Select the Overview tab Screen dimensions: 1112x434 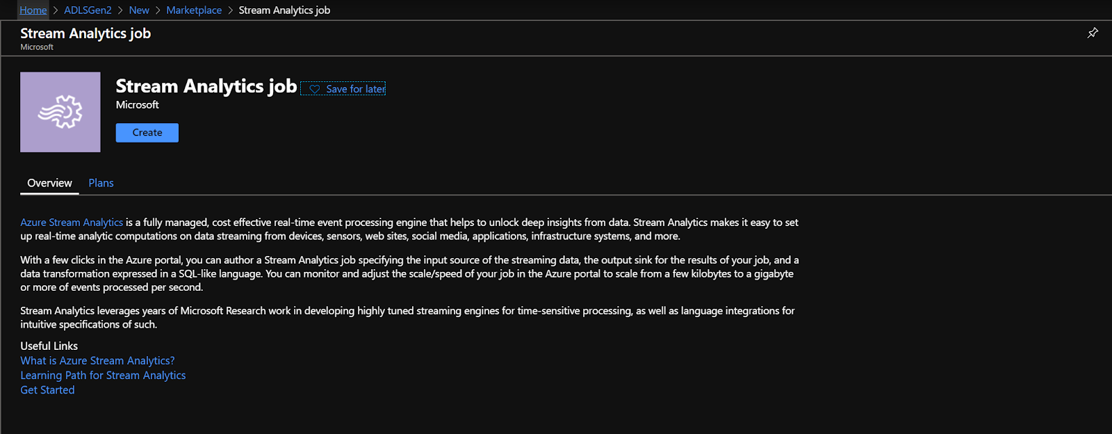click(x=49, y=183)
